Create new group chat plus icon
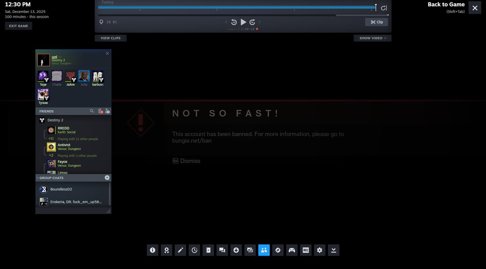Viewport: 486px width, 269px height. 107,178
